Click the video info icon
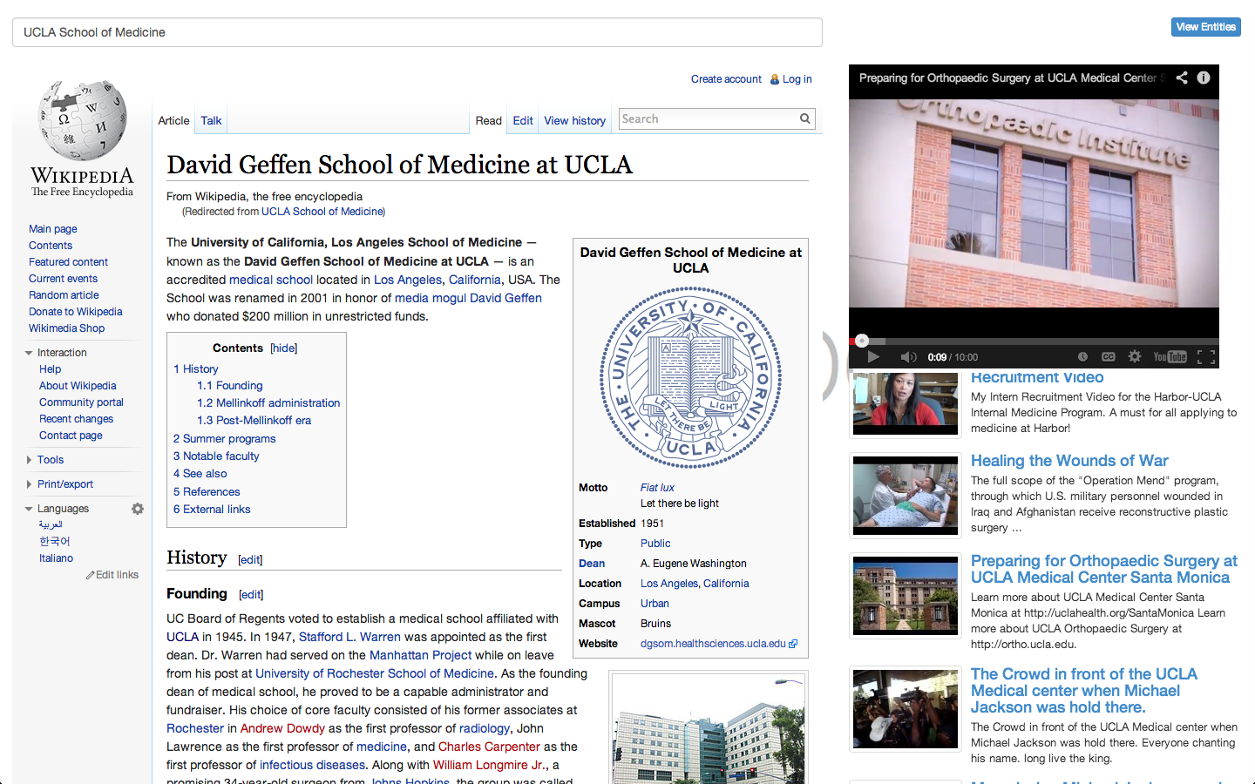The image size is (1255, 784). tap(1204, 78)
